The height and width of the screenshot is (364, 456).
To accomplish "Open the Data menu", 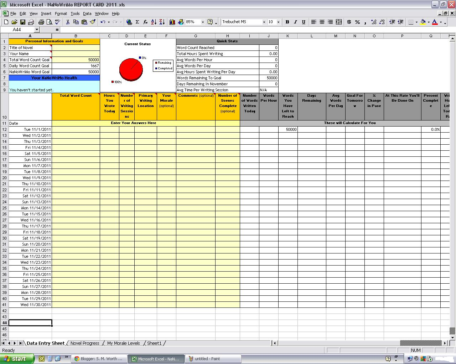I will [87, 14].
